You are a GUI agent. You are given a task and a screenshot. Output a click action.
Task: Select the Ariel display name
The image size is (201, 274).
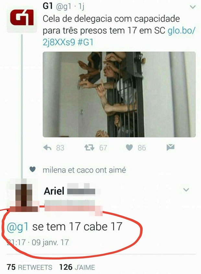point(54,191)
